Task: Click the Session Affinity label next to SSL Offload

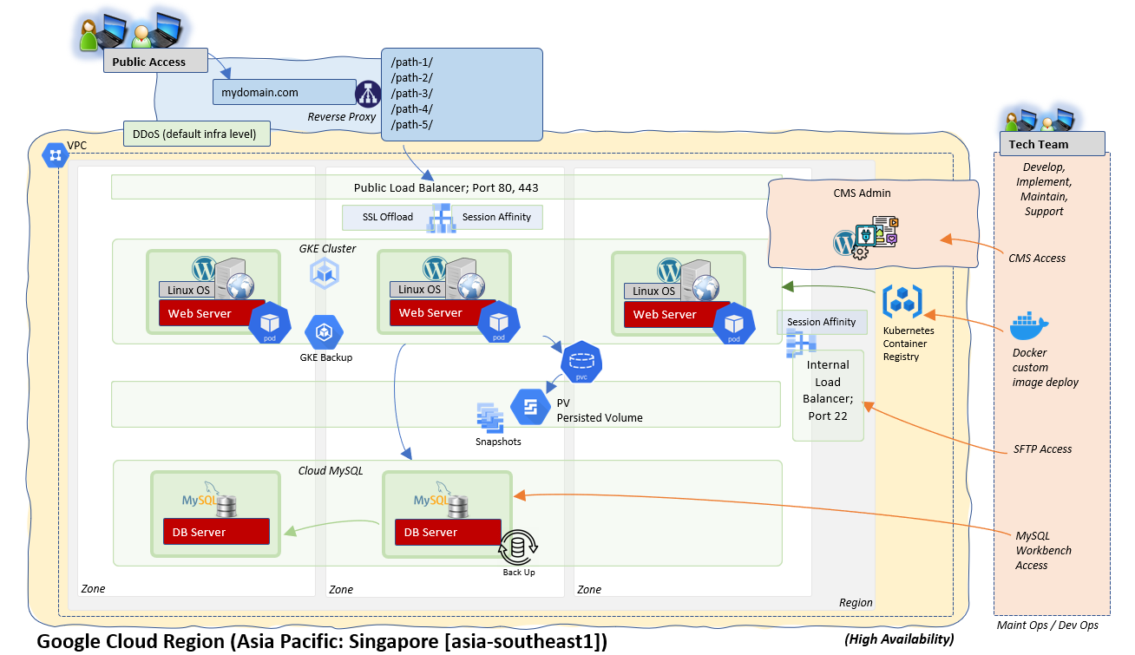Action: [496, 217]
